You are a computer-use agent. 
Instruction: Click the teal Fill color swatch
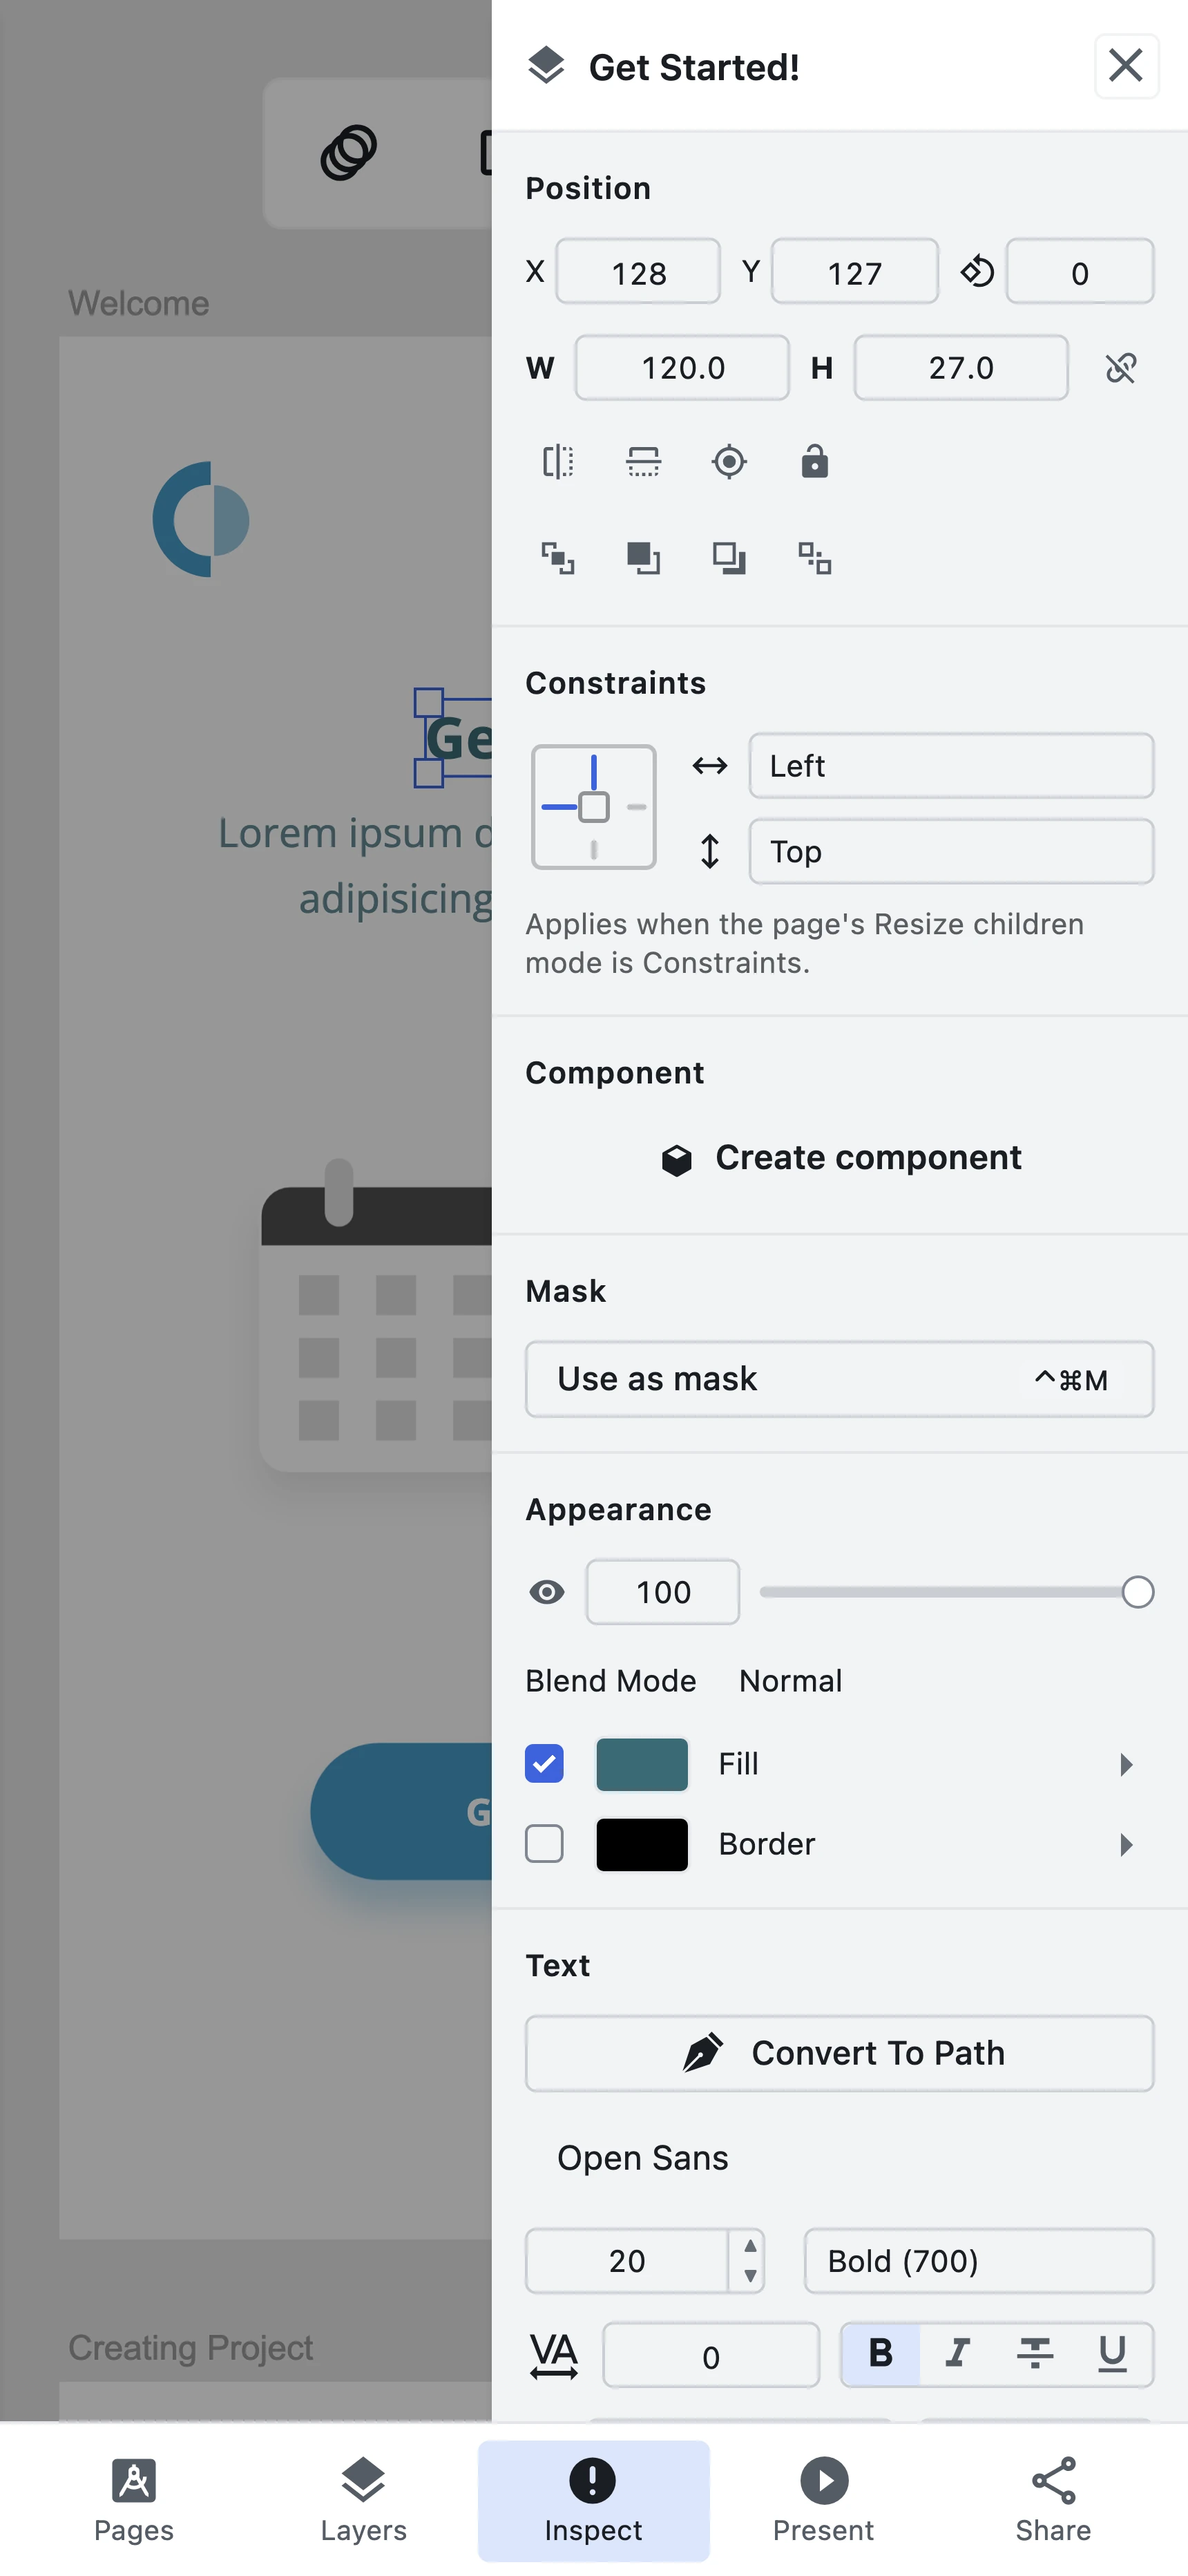642,1764
